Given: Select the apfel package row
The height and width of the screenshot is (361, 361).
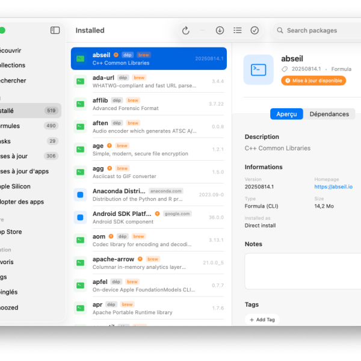Looking at the screenshot, I should [x=149, y=285].
